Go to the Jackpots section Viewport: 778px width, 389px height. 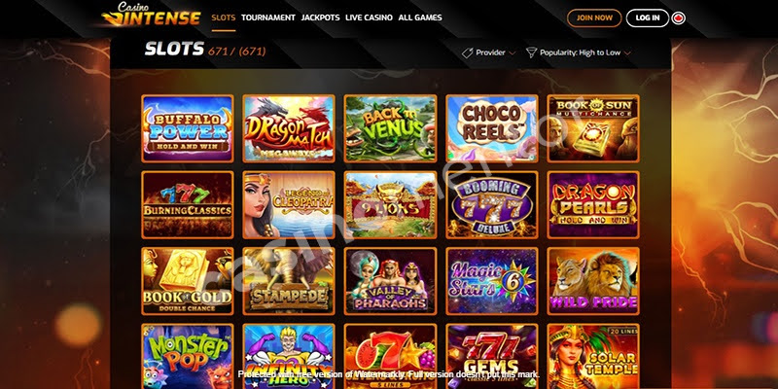tap(321, 18)
